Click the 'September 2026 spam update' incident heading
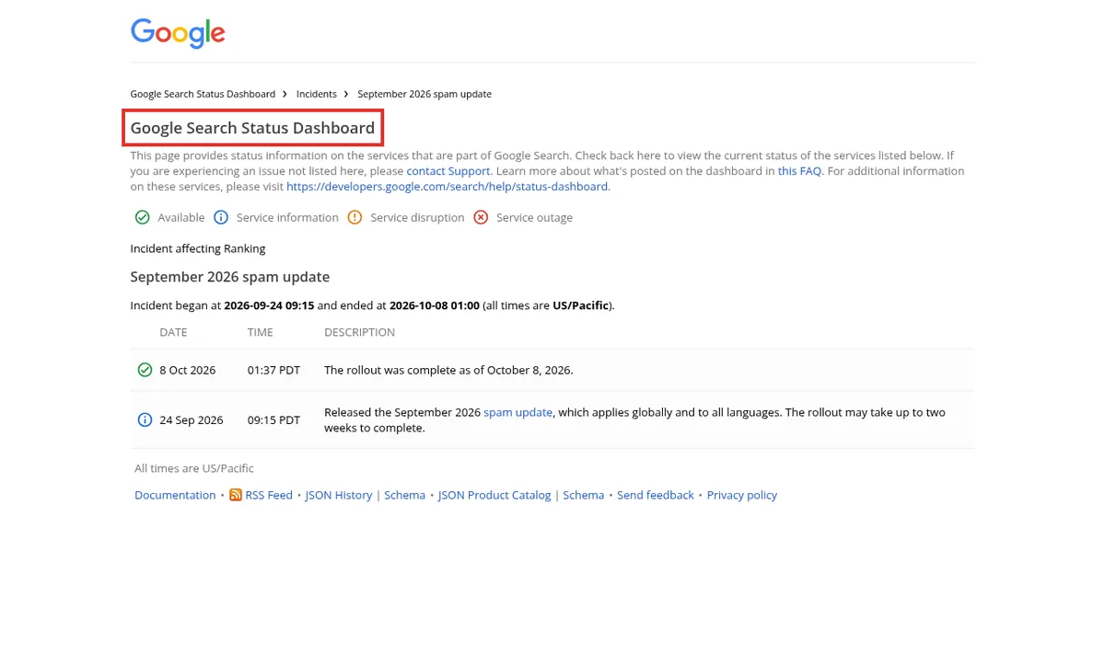Screen dimensions: 1105x655 (x=230, y=277)
